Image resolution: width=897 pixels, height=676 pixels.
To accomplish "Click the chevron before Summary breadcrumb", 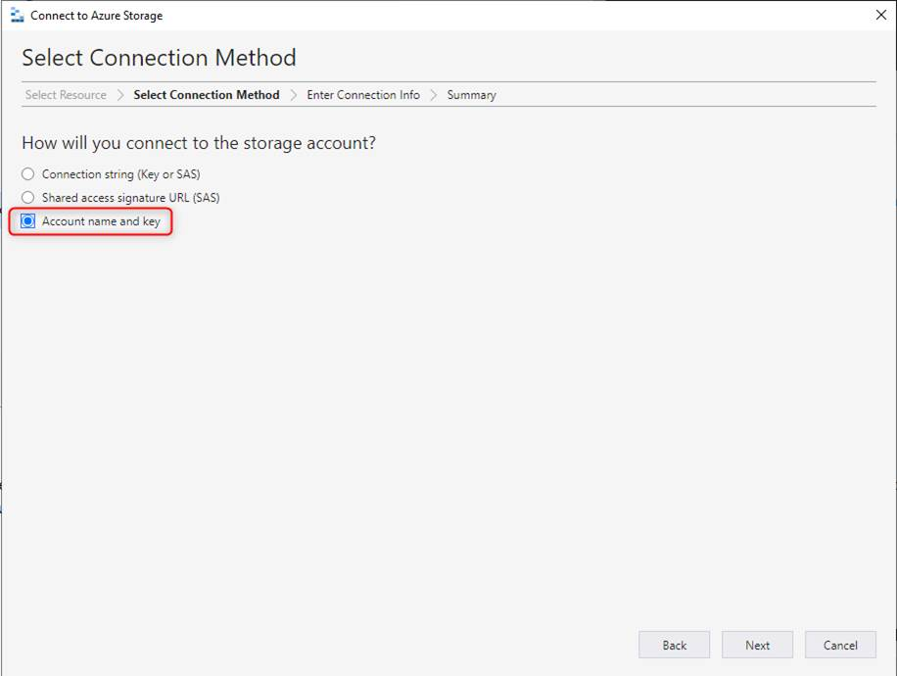I will pyautogui.click(x=434, y=95).
